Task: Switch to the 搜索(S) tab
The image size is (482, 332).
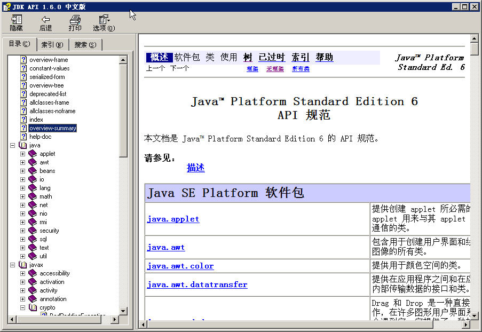Action: pos(85,44)
